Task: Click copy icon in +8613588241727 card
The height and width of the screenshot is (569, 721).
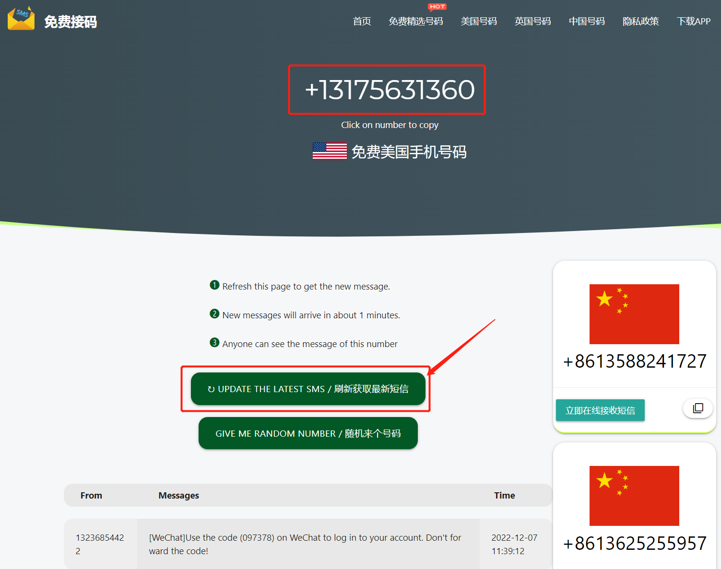Action: click(698, 408)
